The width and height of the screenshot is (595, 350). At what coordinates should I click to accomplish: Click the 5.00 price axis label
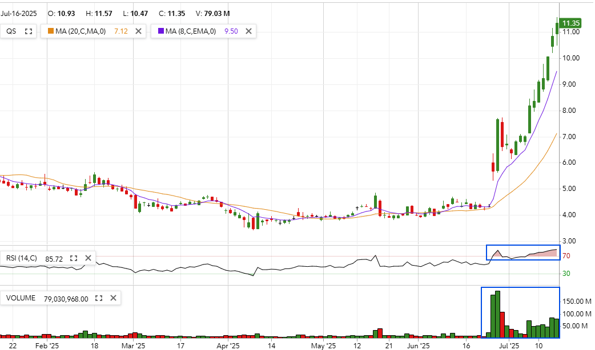pyautogui.click(x=569, y=189)
